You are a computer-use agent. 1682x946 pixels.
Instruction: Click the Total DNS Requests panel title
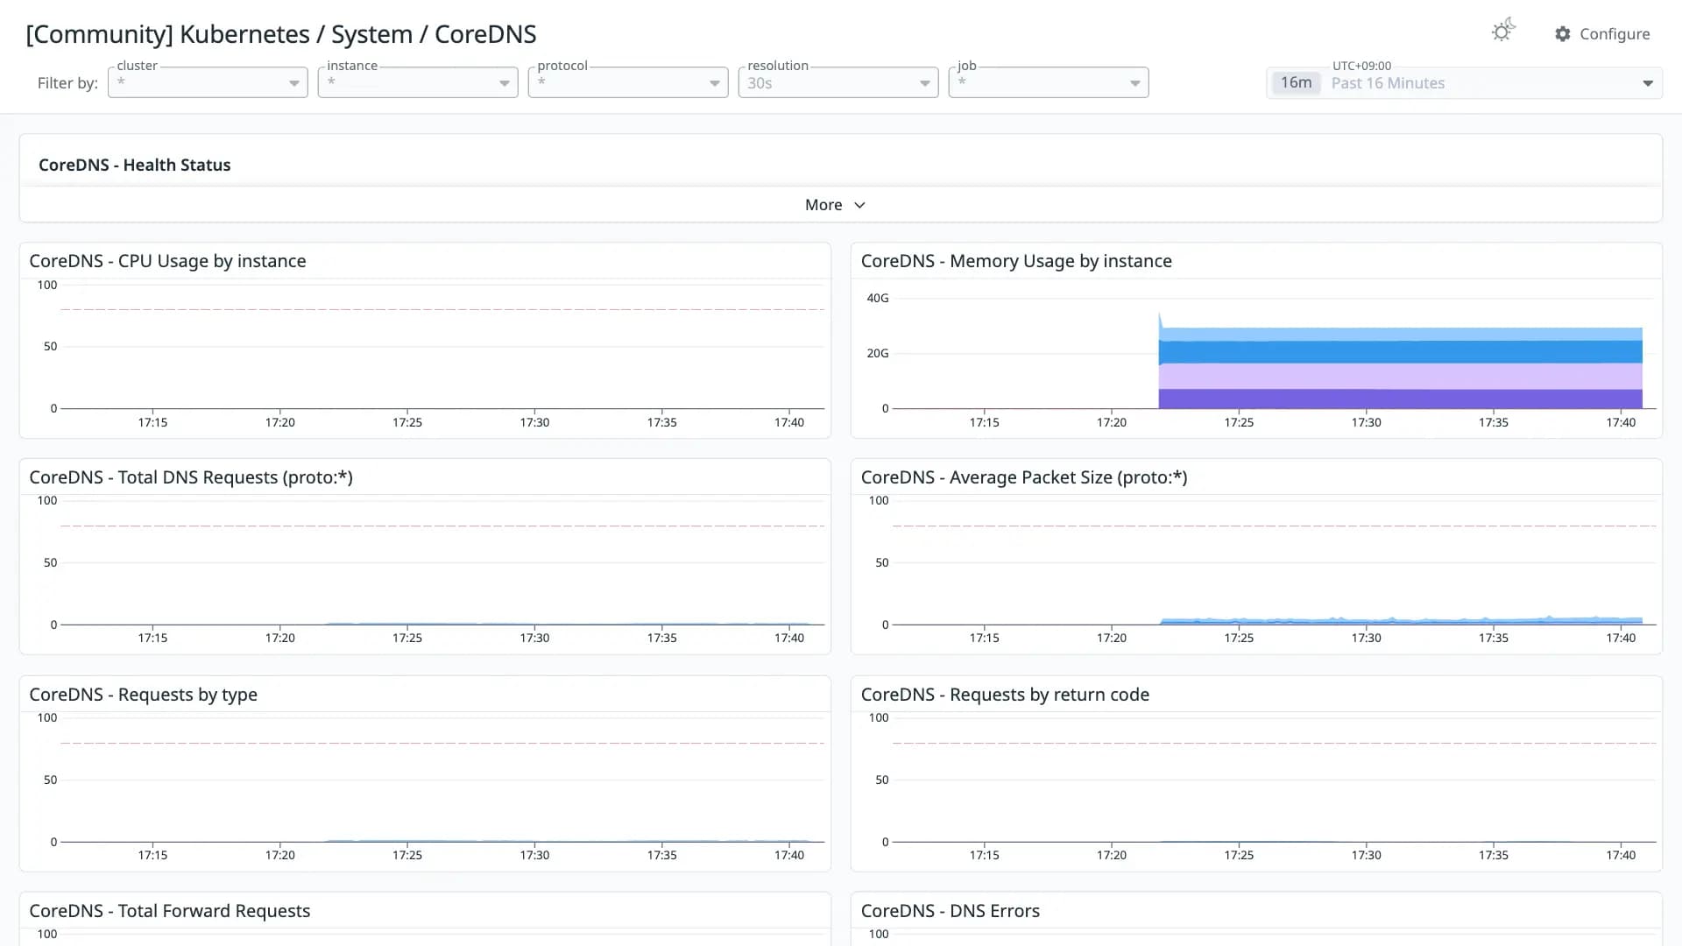coord(191,477)
